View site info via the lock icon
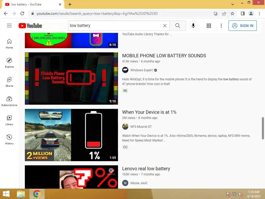 [x=33, y=13]
